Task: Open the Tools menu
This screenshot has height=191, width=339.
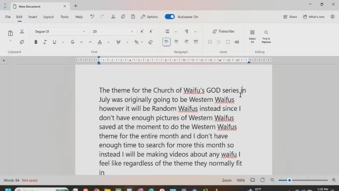Action: 65,17
